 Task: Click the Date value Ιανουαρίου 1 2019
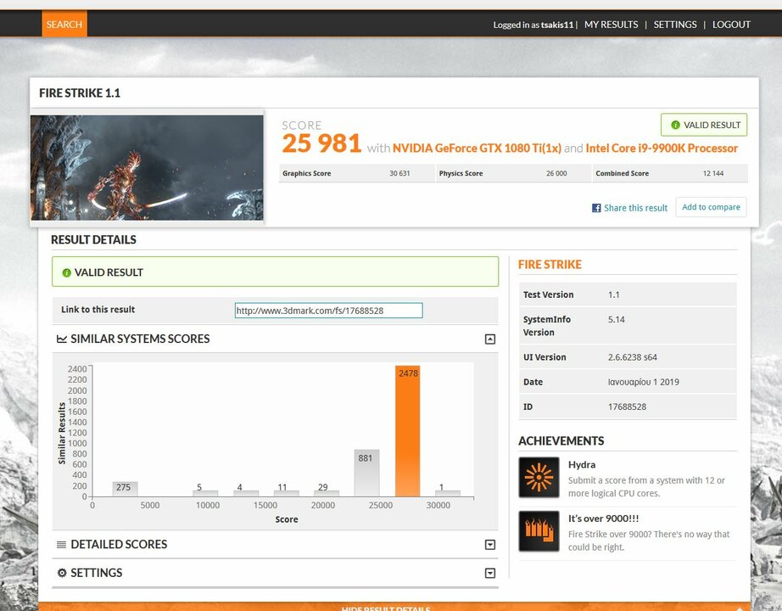[644, 383]
